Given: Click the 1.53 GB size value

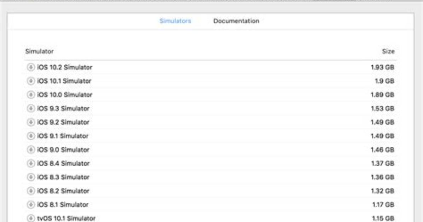Looking at the screenshot, I should [x=382, y=109].
